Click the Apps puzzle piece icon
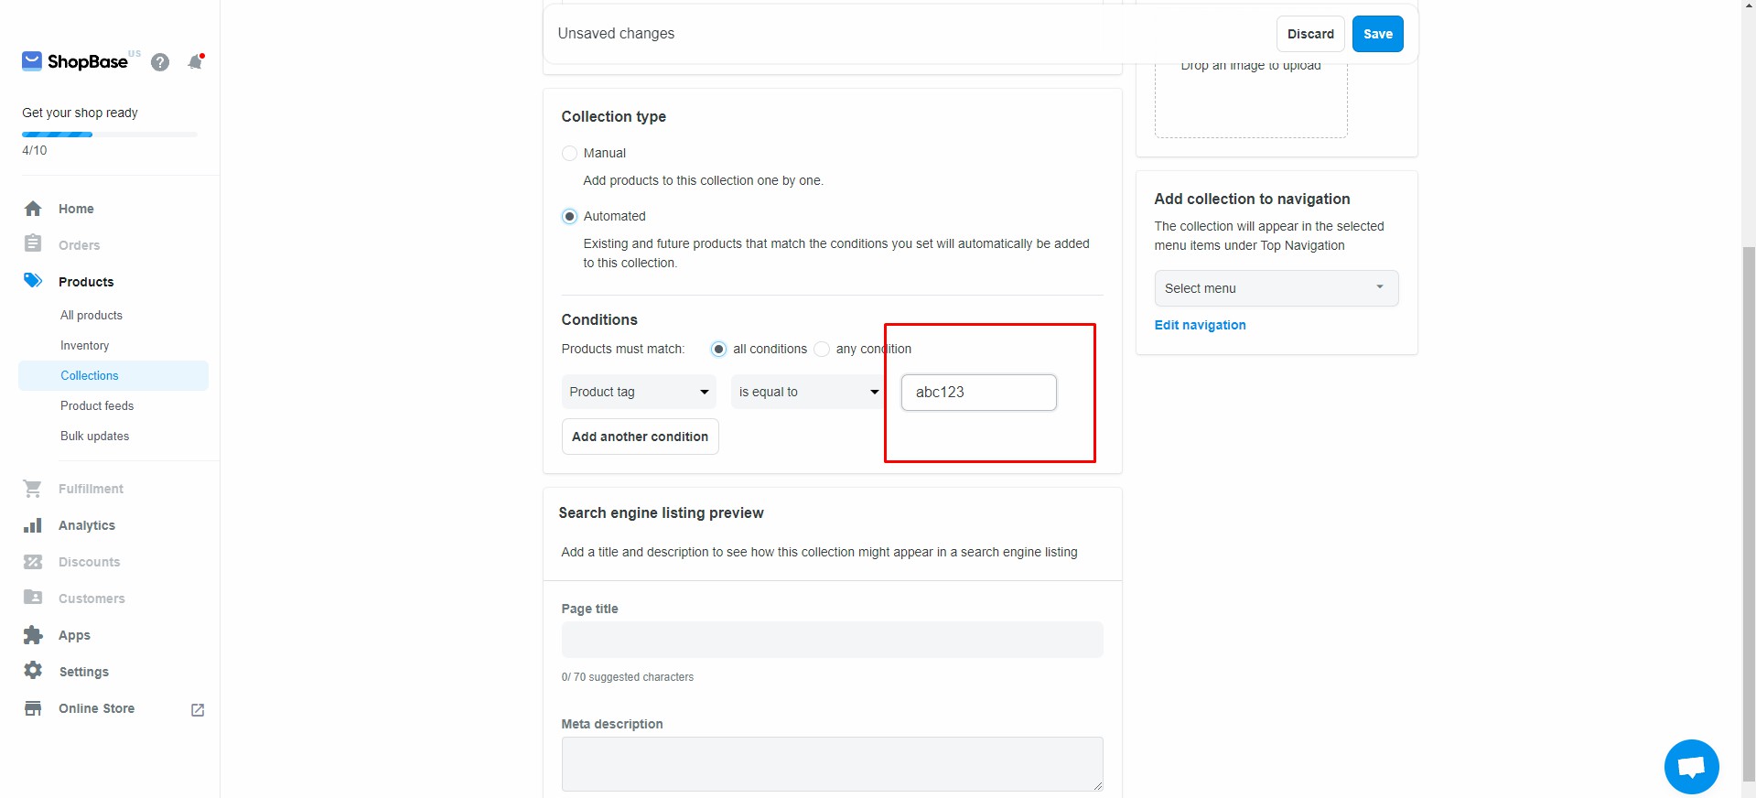1756x798 pixels. (x=33, y=635)
